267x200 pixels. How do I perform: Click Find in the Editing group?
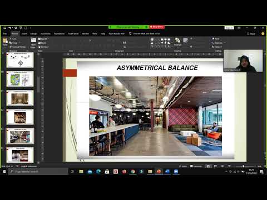216,39
